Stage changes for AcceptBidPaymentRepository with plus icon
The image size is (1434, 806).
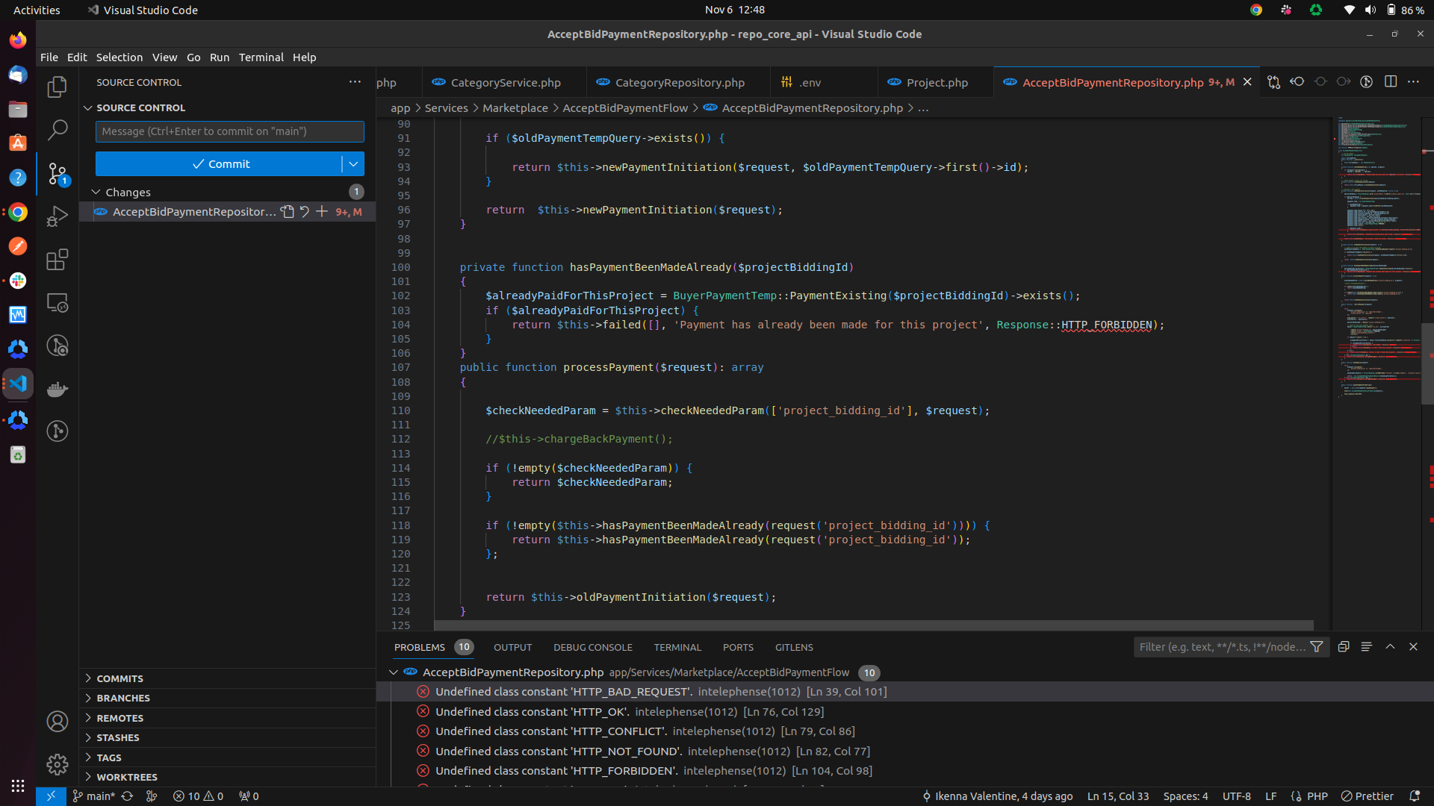tap(322, 212)
